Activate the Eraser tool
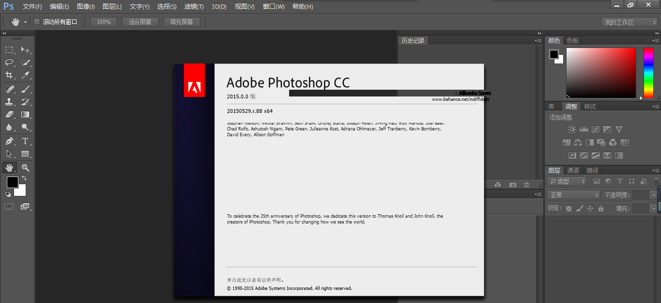This screenshot has width=661, height=303. pos(9,115)
